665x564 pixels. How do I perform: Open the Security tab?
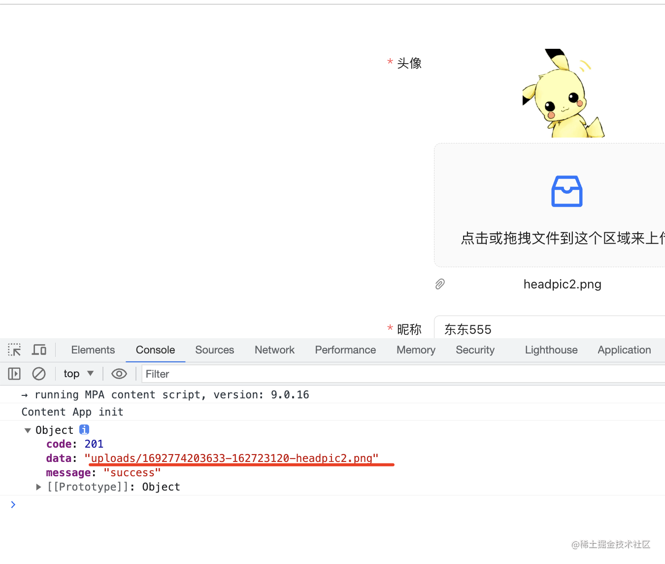[475, 350]
